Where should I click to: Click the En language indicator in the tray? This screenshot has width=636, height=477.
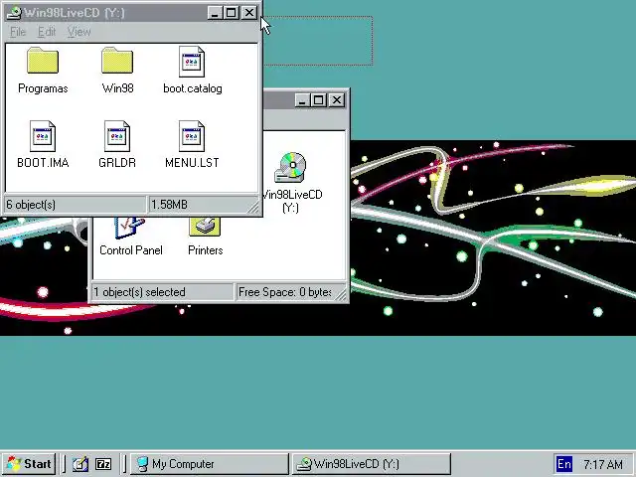(x=564, y=464)
